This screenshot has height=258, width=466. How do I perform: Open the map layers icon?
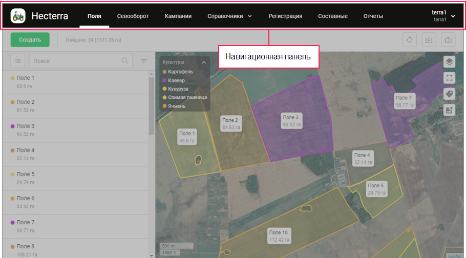449,62
